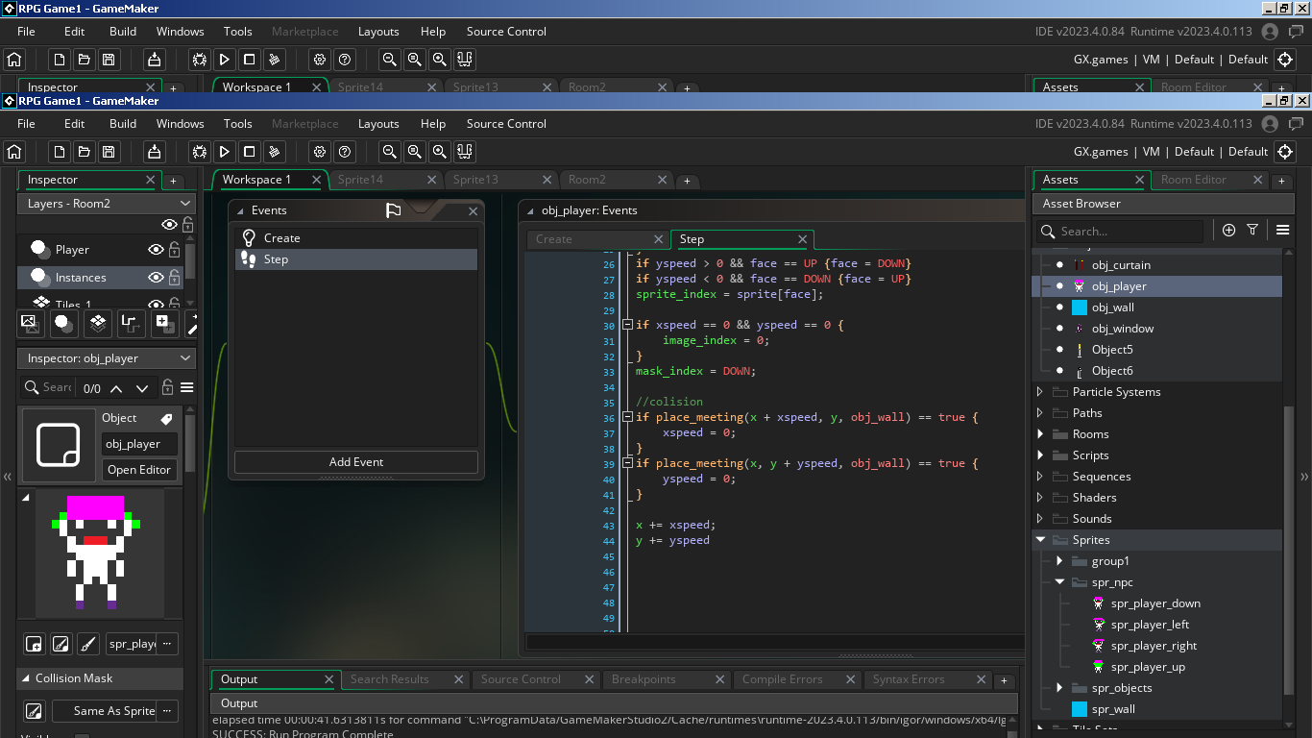Select the cyan spr_wall sprite swatch
This screenshot has height=738, width=1312.
(1079, 709)
